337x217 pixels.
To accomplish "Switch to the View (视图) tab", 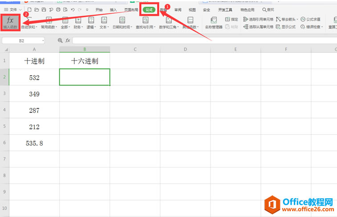I will (192, 10).
